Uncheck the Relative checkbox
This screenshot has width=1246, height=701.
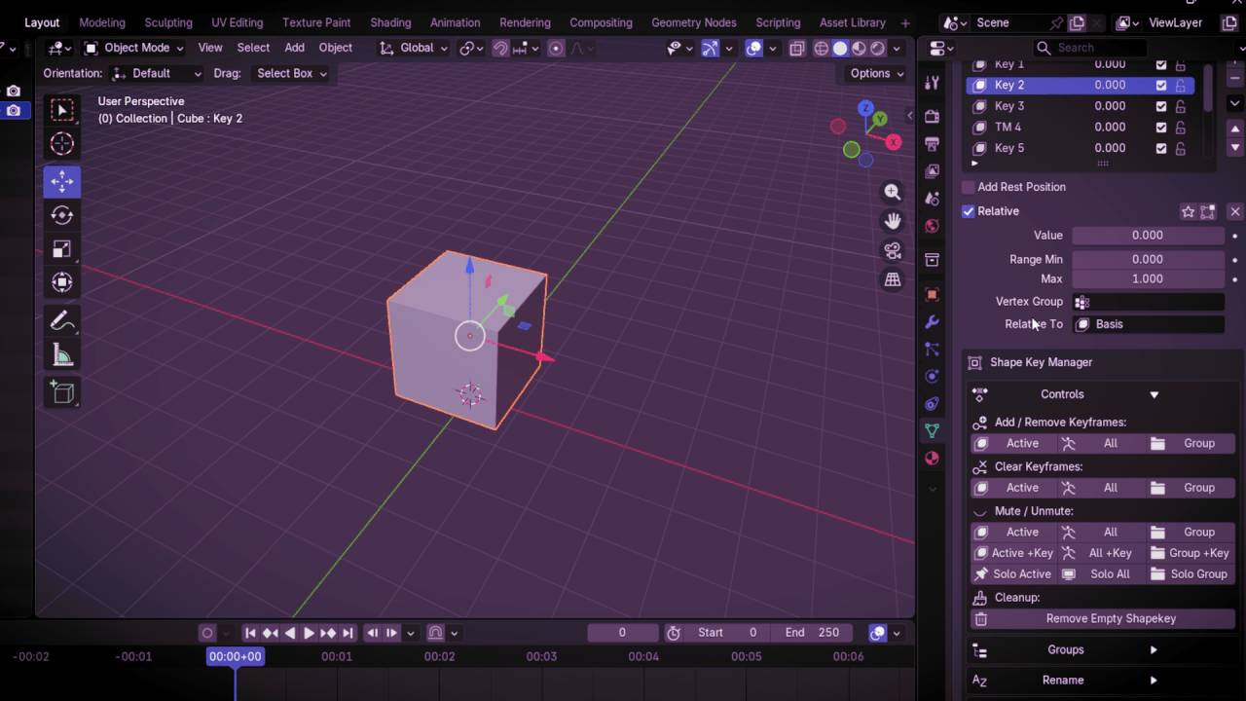tap(969, 211)
